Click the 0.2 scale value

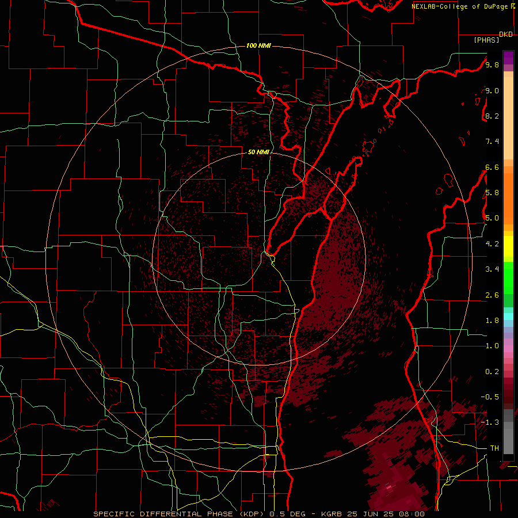point(492,372)
